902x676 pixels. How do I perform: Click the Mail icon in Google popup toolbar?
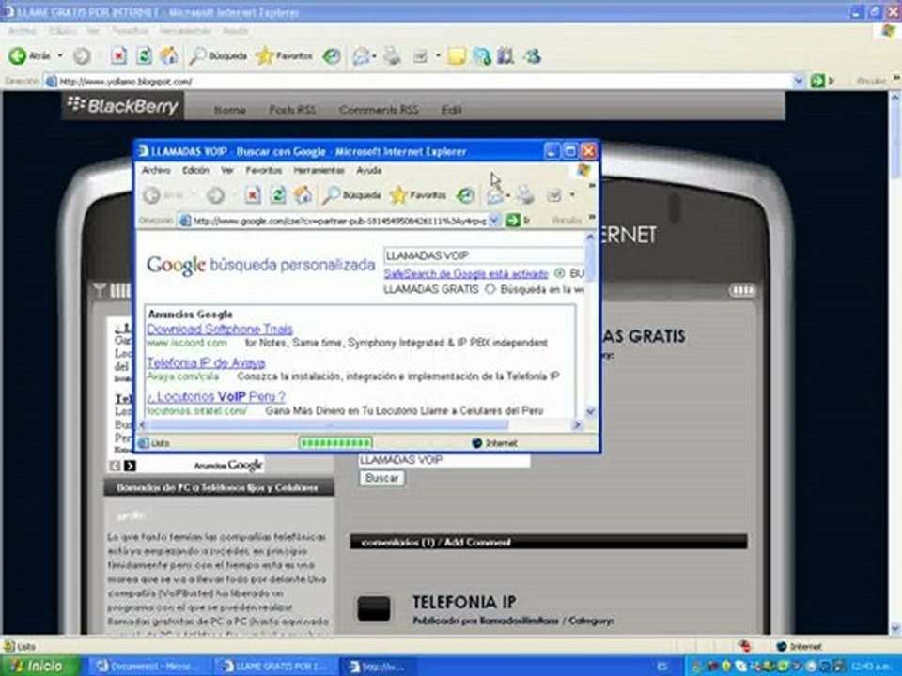pos(495,196)
